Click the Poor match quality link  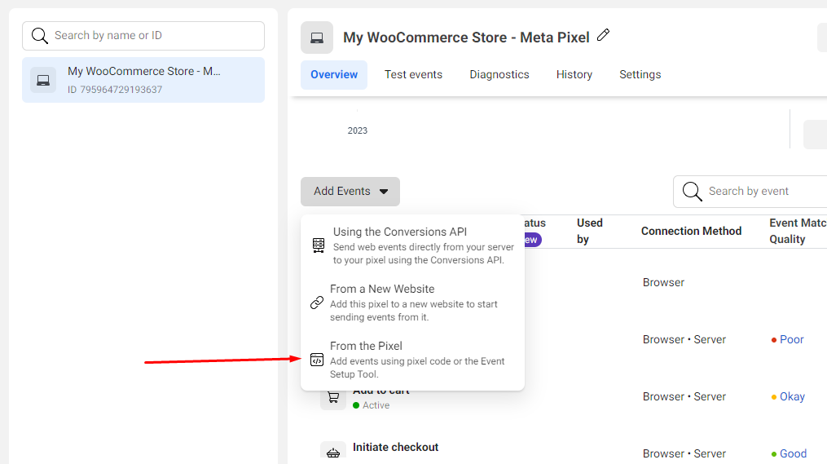point(792,339)
